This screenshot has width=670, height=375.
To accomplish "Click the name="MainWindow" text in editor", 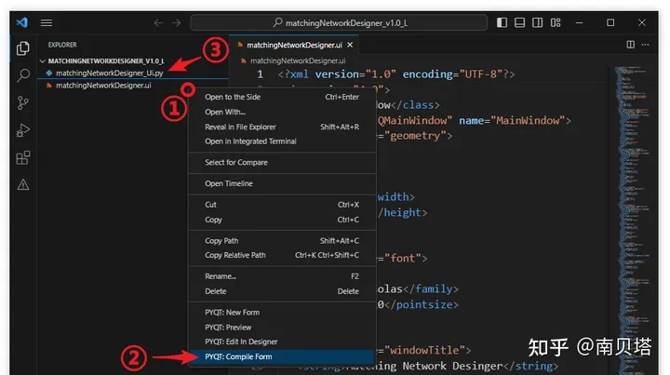I will [512, 121].
